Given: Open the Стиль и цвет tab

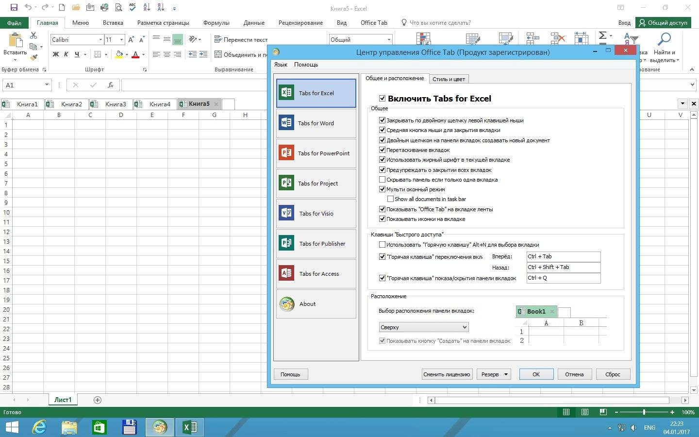Looking at the screenshot, I should click(449, 79).
